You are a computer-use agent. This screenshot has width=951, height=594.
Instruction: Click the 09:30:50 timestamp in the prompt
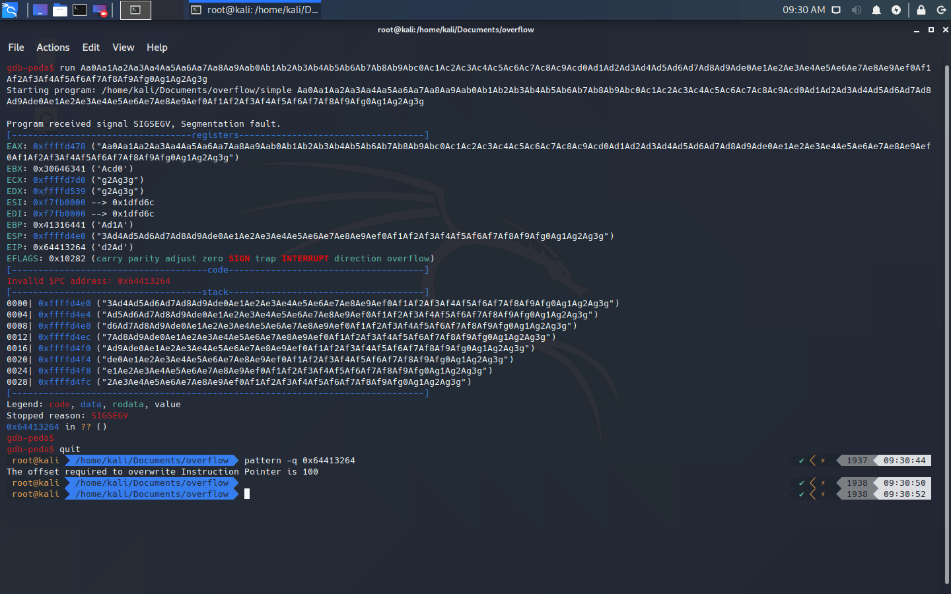(905, 483)
